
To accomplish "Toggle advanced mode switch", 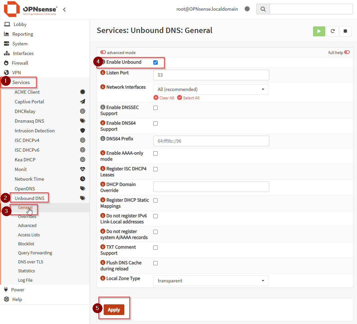I will 103,52.
